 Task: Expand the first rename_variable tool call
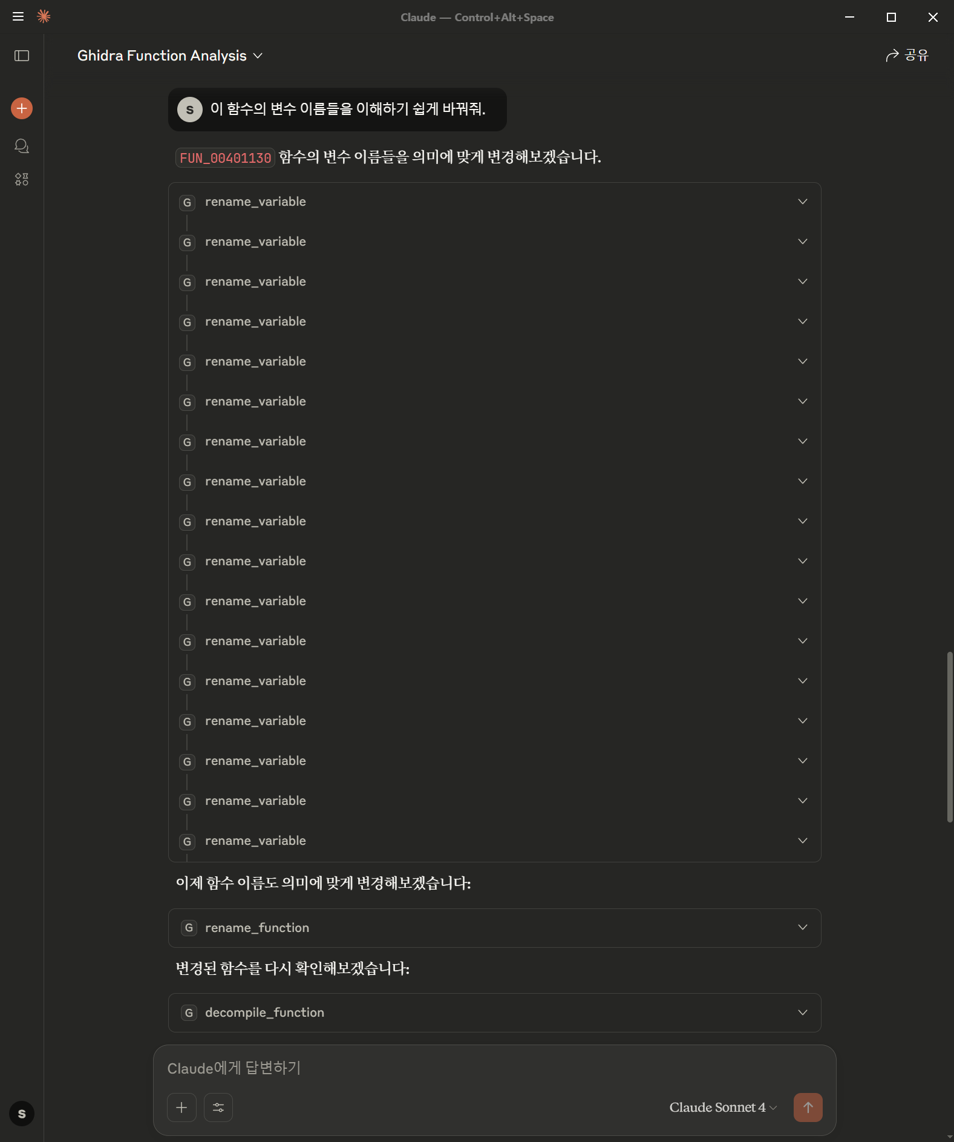coord(494,202)
